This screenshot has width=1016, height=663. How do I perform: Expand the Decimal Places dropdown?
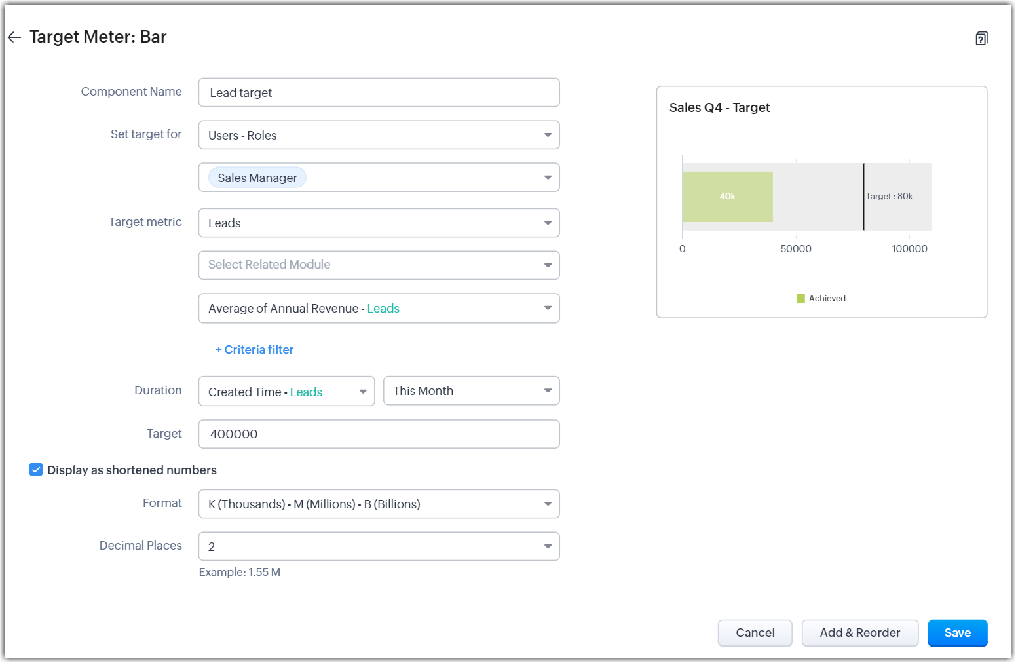pos(379,546)
